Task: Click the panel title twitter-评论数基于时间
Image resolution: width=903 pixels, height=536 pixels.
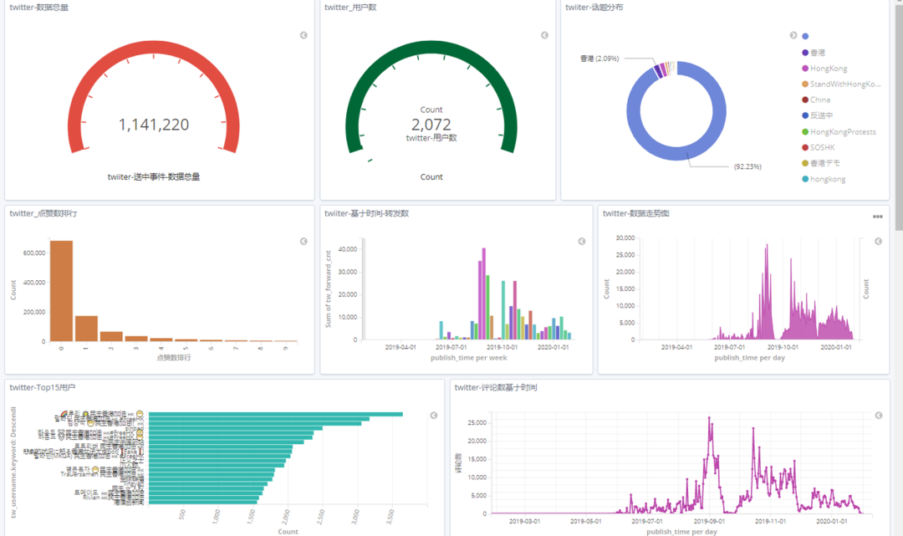Action: point(495,387)
